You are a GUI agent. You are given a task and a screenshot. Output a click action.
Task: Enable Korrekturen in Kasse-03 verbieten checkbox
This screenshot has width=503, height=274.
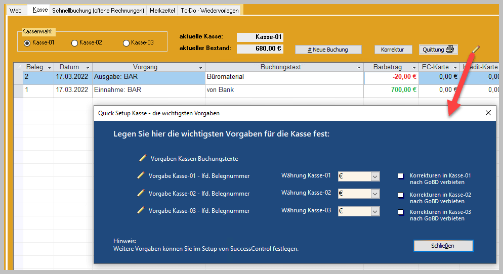(x=401, y=212)
